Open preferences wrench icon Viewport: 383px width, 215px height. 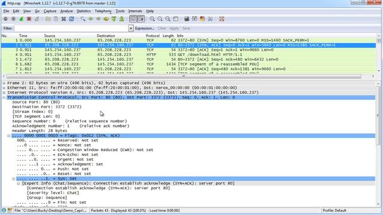tap(210, 19)
